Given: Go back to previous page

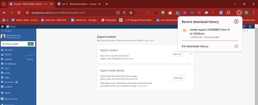Looking at the screenshot, I should point(4,13).
